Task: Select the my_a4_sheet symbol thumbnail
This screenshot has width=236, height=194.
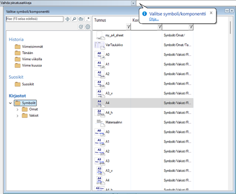Action: (99, 35)
